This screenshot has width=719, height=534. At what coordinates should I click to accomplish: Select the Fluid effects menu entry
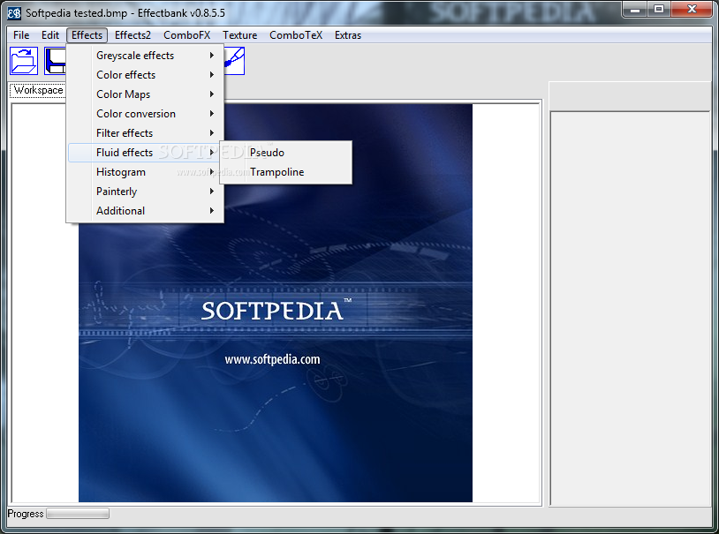point(145,153)
